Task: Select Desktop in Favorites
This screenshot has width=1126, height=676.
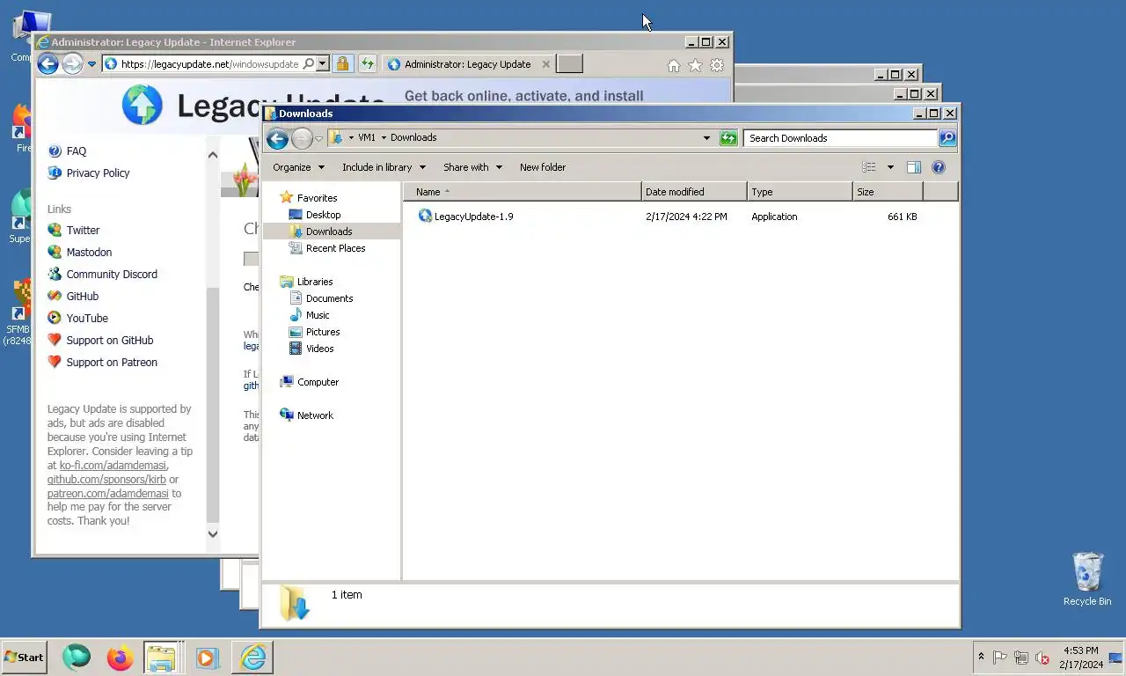Action: 323,215
